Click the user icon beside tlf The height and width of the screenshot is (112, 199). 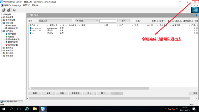pos(30,33)
